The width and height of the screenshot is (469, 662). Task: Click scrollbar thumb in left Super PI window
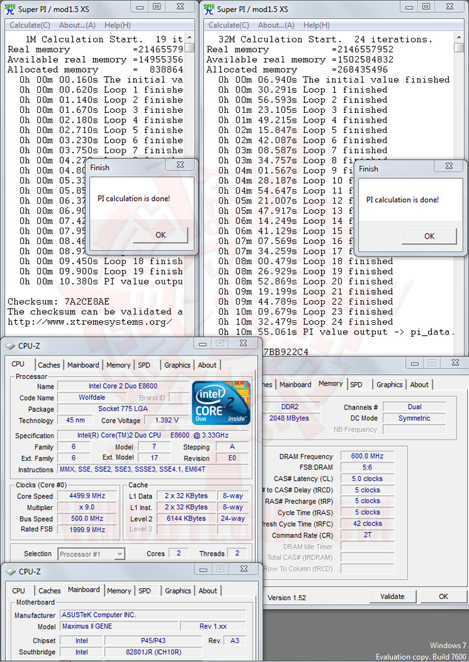tap(190, 47)
